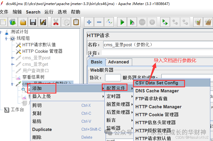Open the 运行 menu
This screenshot has width=213, height=141.
[49, 12]
